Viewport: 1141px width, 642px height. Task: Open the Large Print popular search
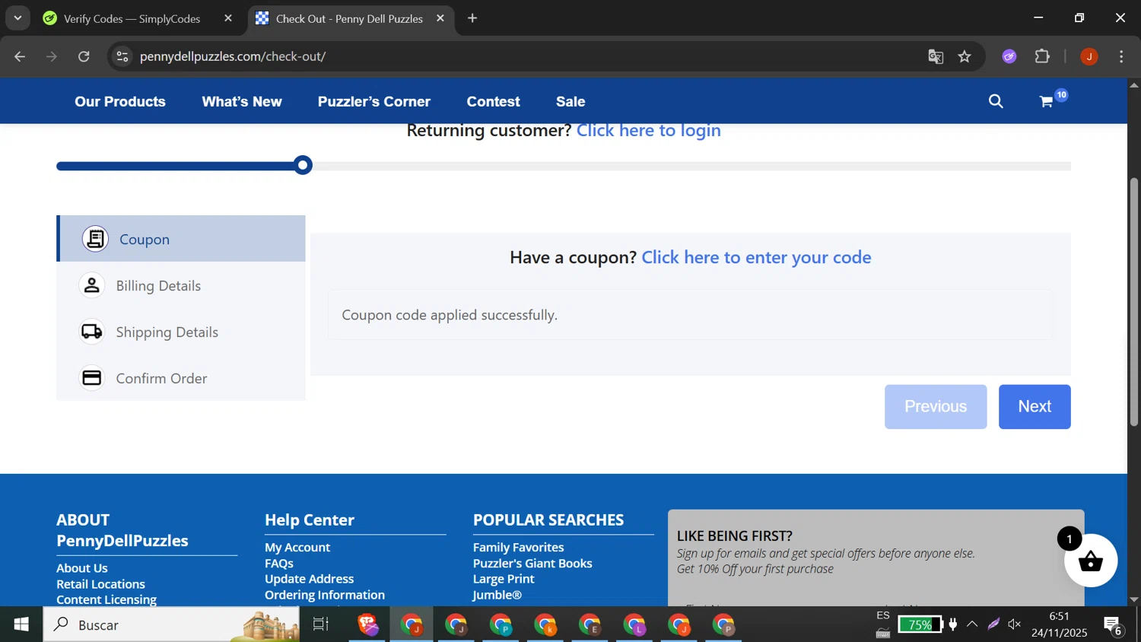tap(504, 579)
